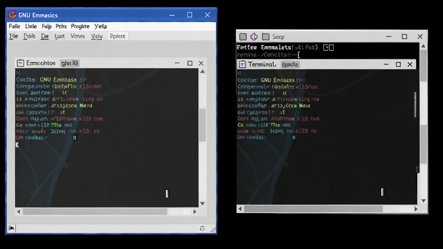
Task: Click the resize grip of GNU Emmasics window
Action: [x=213, y=230]
